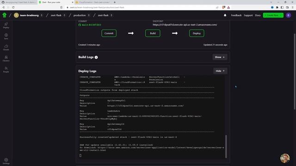
Task: Go back with the browser back arrow
Action: (3, 7)
